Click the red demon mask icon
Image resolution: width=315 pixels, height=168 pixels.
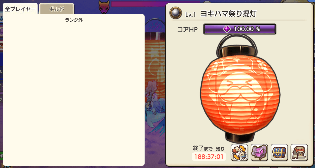pyautogui.click(x=104, y=7)
